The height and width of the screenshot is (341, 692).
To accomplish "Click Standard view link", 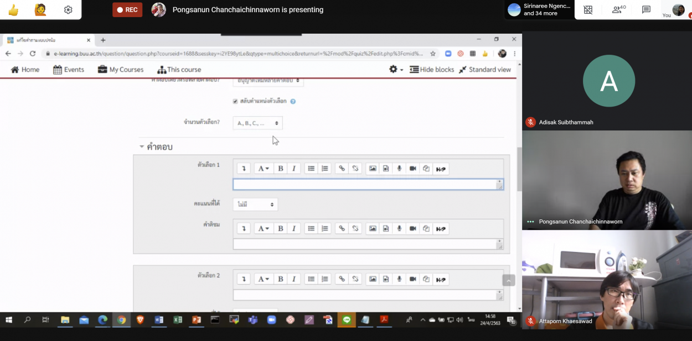I will point(485,70).
